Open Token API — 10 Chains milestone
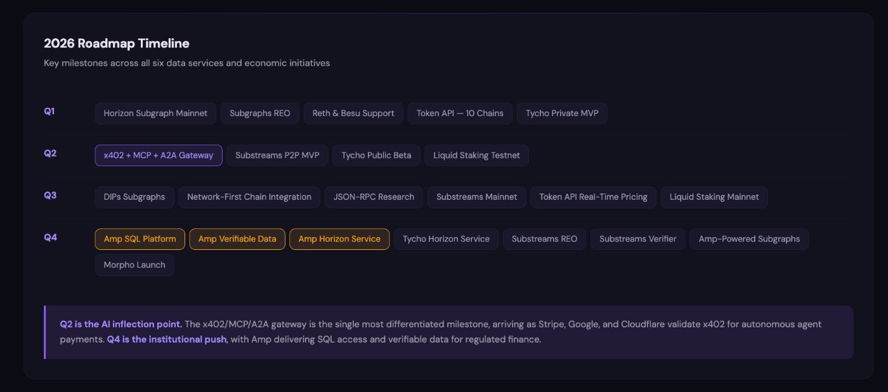This screenshot has height=392, width=888. [460, 114]
